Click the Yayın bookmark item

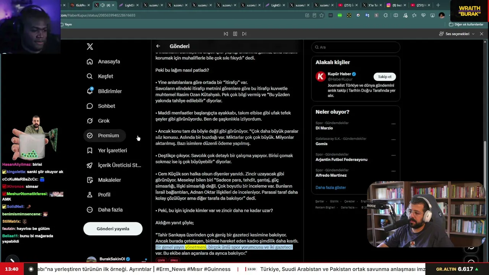tap(66, 24)
